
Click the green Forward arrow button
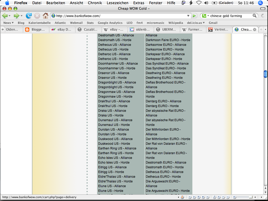pos(16,16)
